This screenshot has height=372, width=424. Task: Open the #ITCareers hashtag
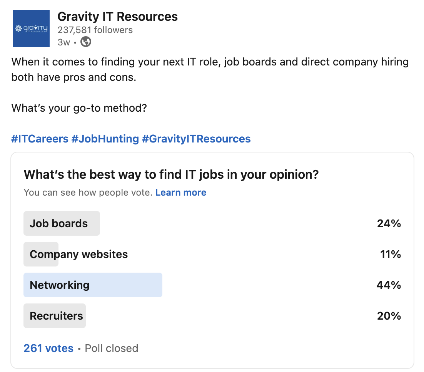tap(40, 139)
